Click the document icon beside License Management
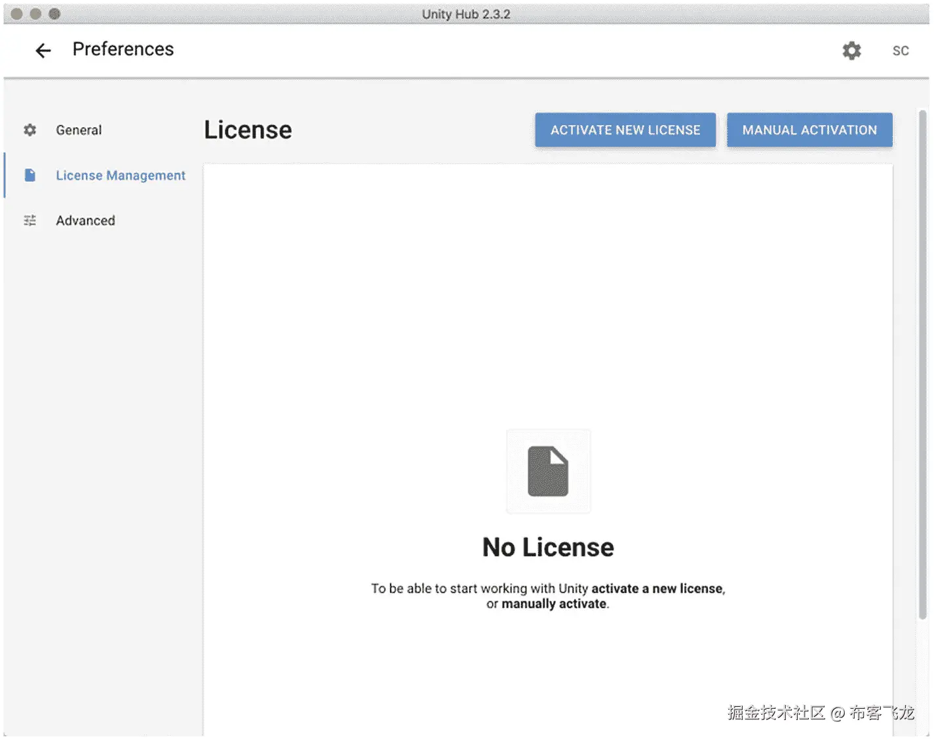Viewport: 934px width, 741px height. tap(29, 175)
